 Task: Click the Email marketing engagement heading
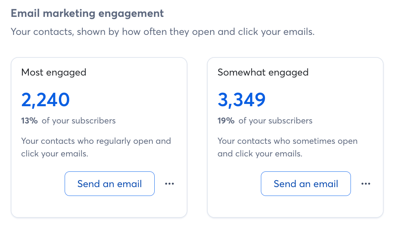87,13
